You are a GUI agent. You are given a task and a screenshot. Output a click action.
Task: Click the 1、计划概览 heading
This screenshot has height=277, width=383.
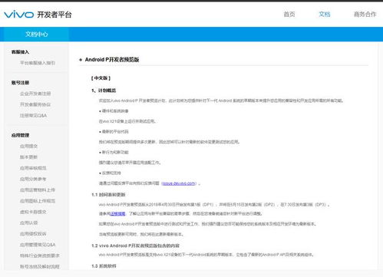click(104, 91)
